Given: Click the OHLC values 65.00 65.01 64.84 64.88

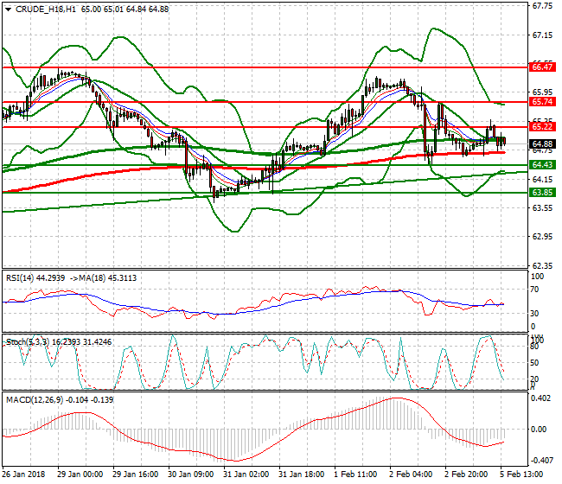Looking at the screenshot, I should [x=125, y=9].
